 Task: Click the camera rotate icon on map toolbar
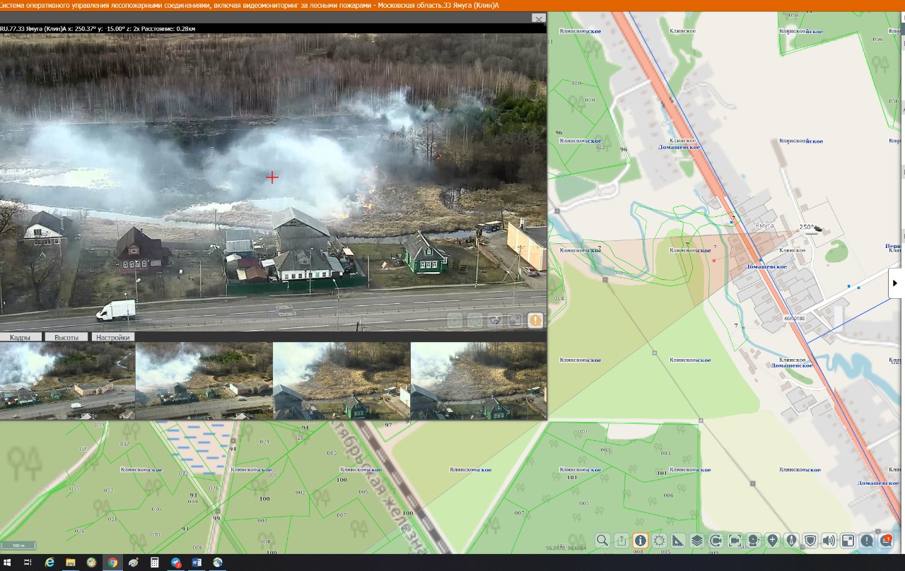tap(716, 541)
